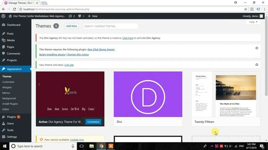The image size is (268, 150).
Task: Click the WordPress logo in admin bar
Action: (x=3, y=16)
